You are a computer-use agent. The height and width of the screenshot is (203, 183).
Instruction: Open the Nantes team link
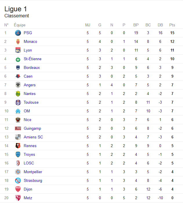pyautogui.click(x=30, y=94)
